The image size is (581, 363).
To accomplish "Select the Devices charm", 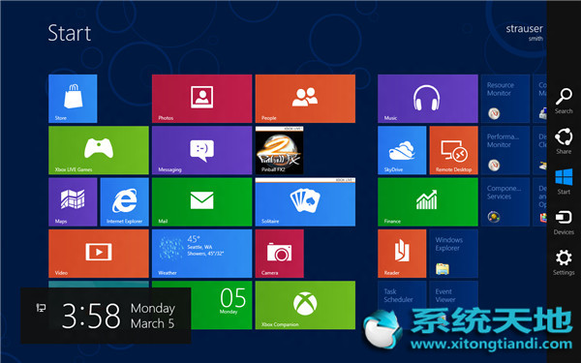I will [564, 222].
